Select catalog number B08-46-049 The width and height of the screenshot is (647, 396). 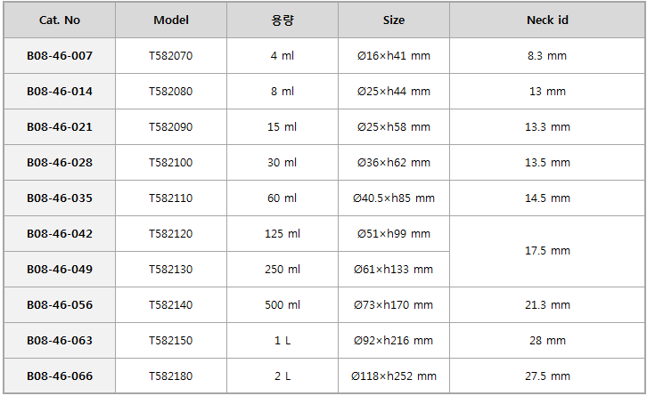tap(60, 269)
